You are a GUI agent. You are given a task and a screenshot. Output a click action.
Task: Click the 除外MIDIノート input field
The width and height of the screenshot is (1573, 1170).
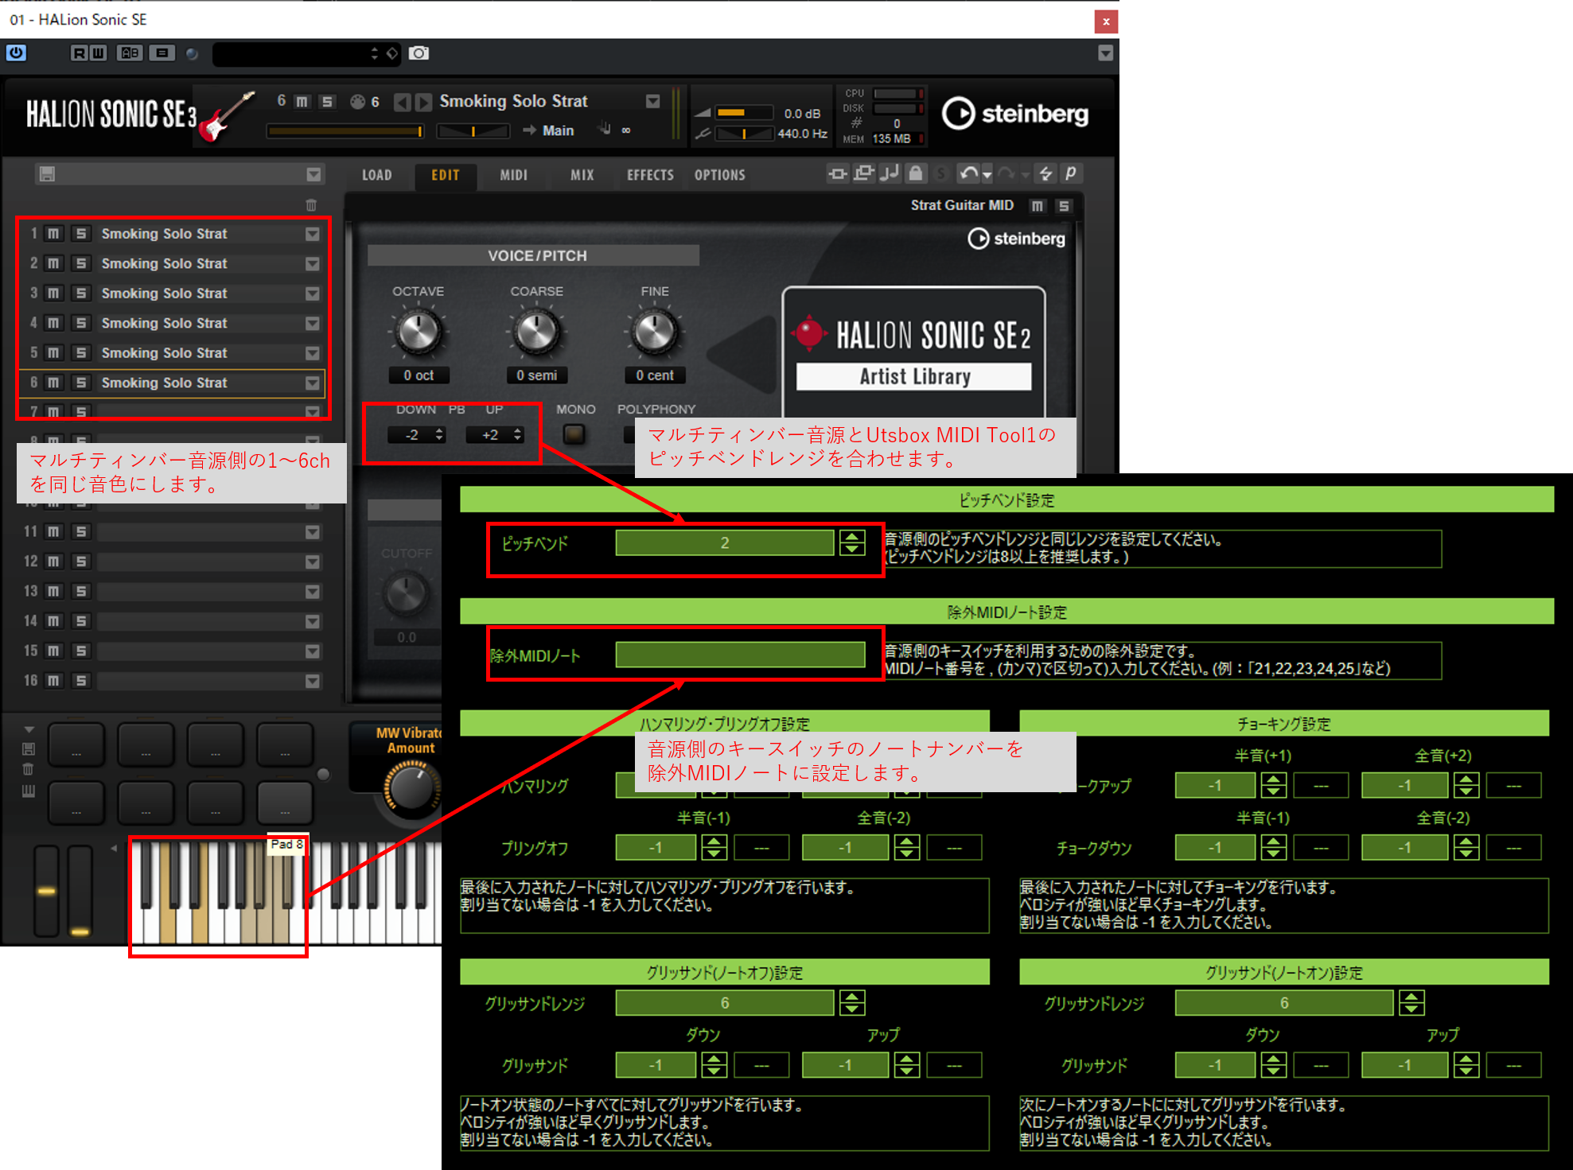click(740, 655)
